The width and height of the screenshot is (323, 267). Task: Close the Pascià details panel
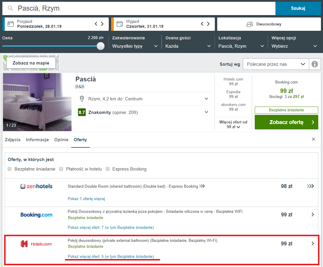point(314,139)
